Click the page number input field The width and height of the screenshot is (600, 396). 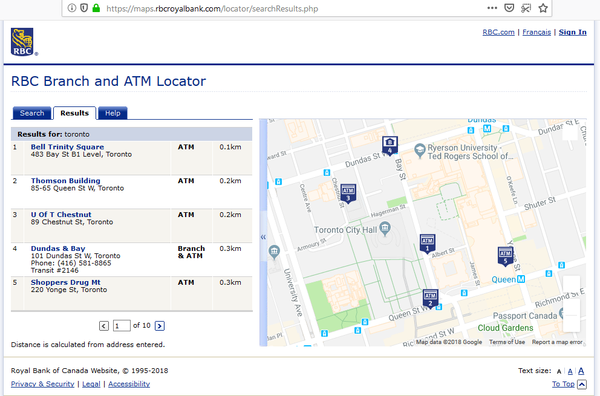tap(122, 326)
